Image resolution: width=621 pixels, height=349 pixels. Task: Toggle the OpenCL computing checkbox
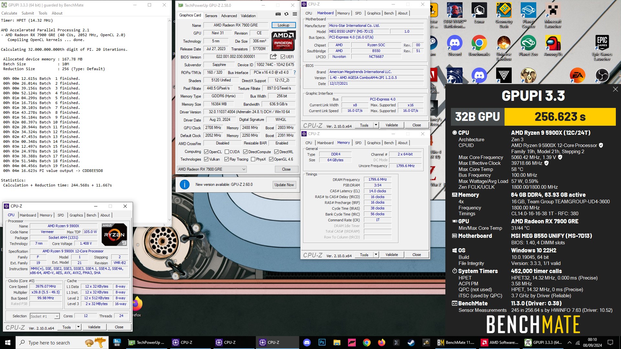point(206,152)
